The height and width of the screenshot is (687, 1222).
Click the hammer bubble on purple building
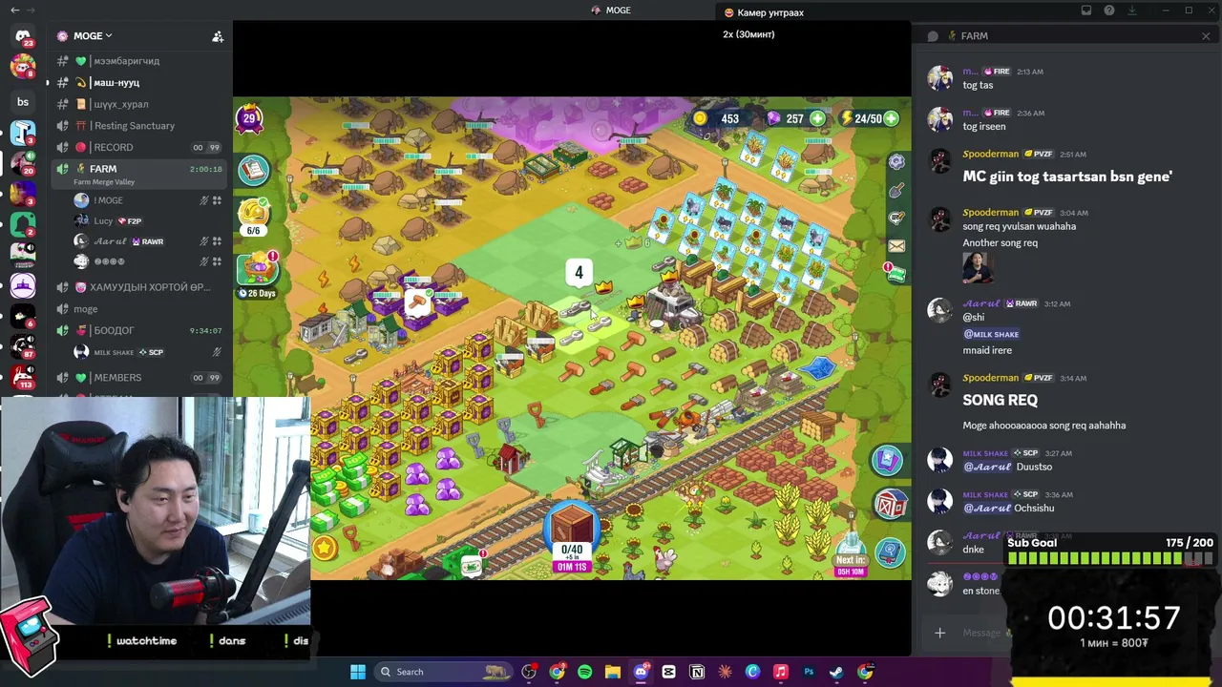(x=417, y=304)
